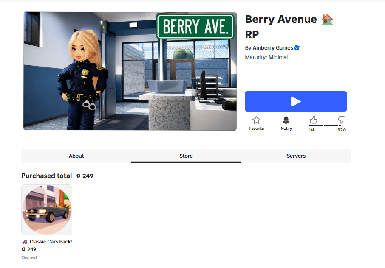The image size is (385, 268).
Task: Click the verified badge next to Amberry Games
Action: coord(297,48)
